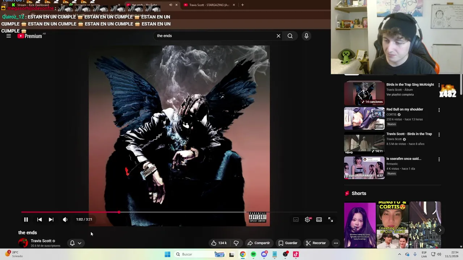Open the browser tab search dropdown
This screenshot has width=463, height=260.
pos(4,5)
